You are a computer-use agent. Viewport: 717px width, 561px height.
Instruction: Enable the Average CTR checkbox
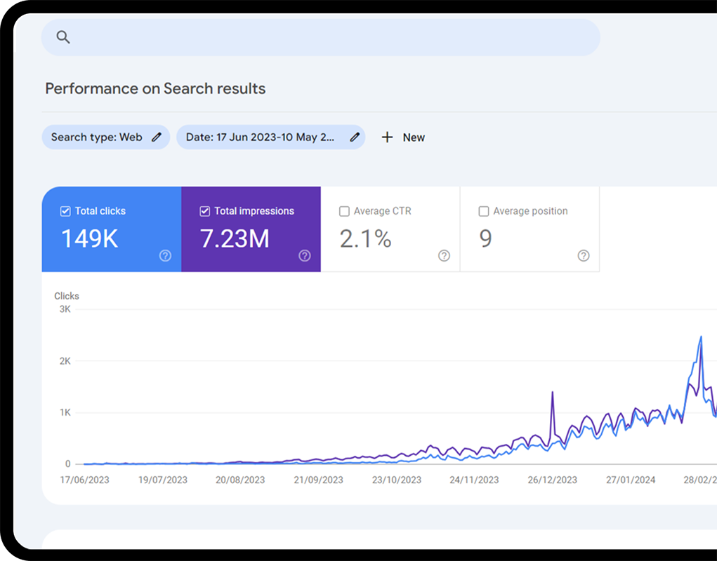point(344,210)
